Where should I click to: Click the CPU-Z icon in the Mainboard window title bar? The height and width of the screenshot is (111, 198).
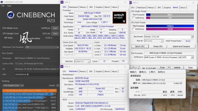(x=62, y=67)
